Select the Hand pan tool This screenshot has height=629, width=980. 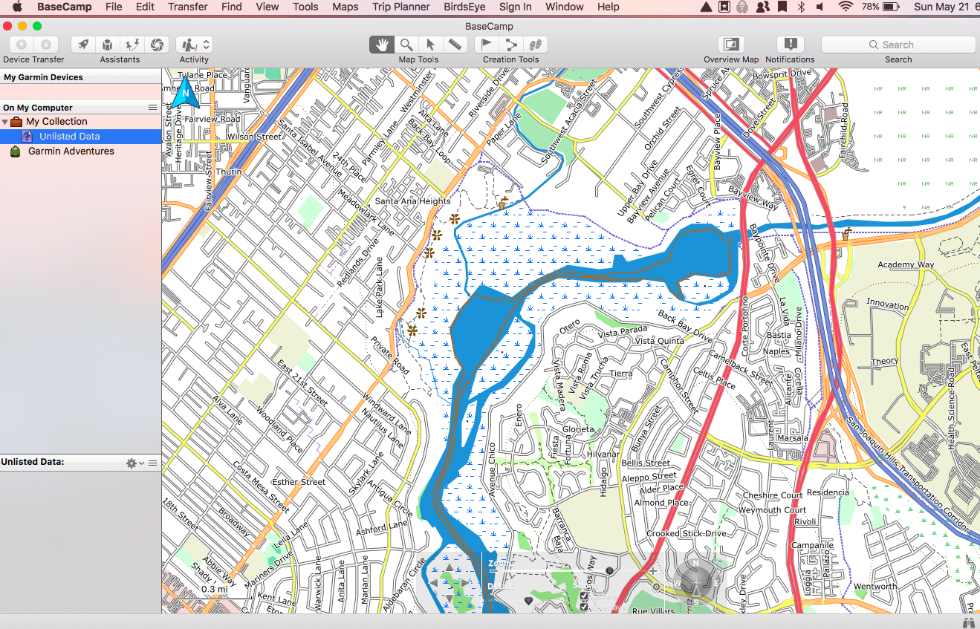[381, 45]
